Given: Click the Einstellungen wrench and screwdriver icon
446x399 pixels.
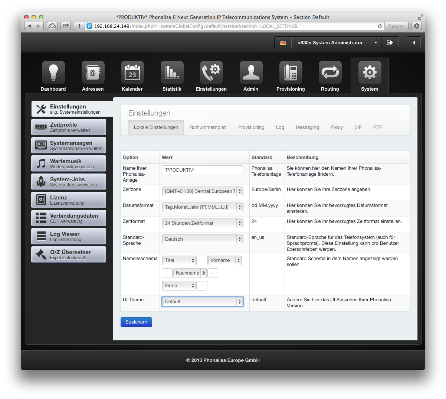Looking at the screenshot, I should pos(41,109).
